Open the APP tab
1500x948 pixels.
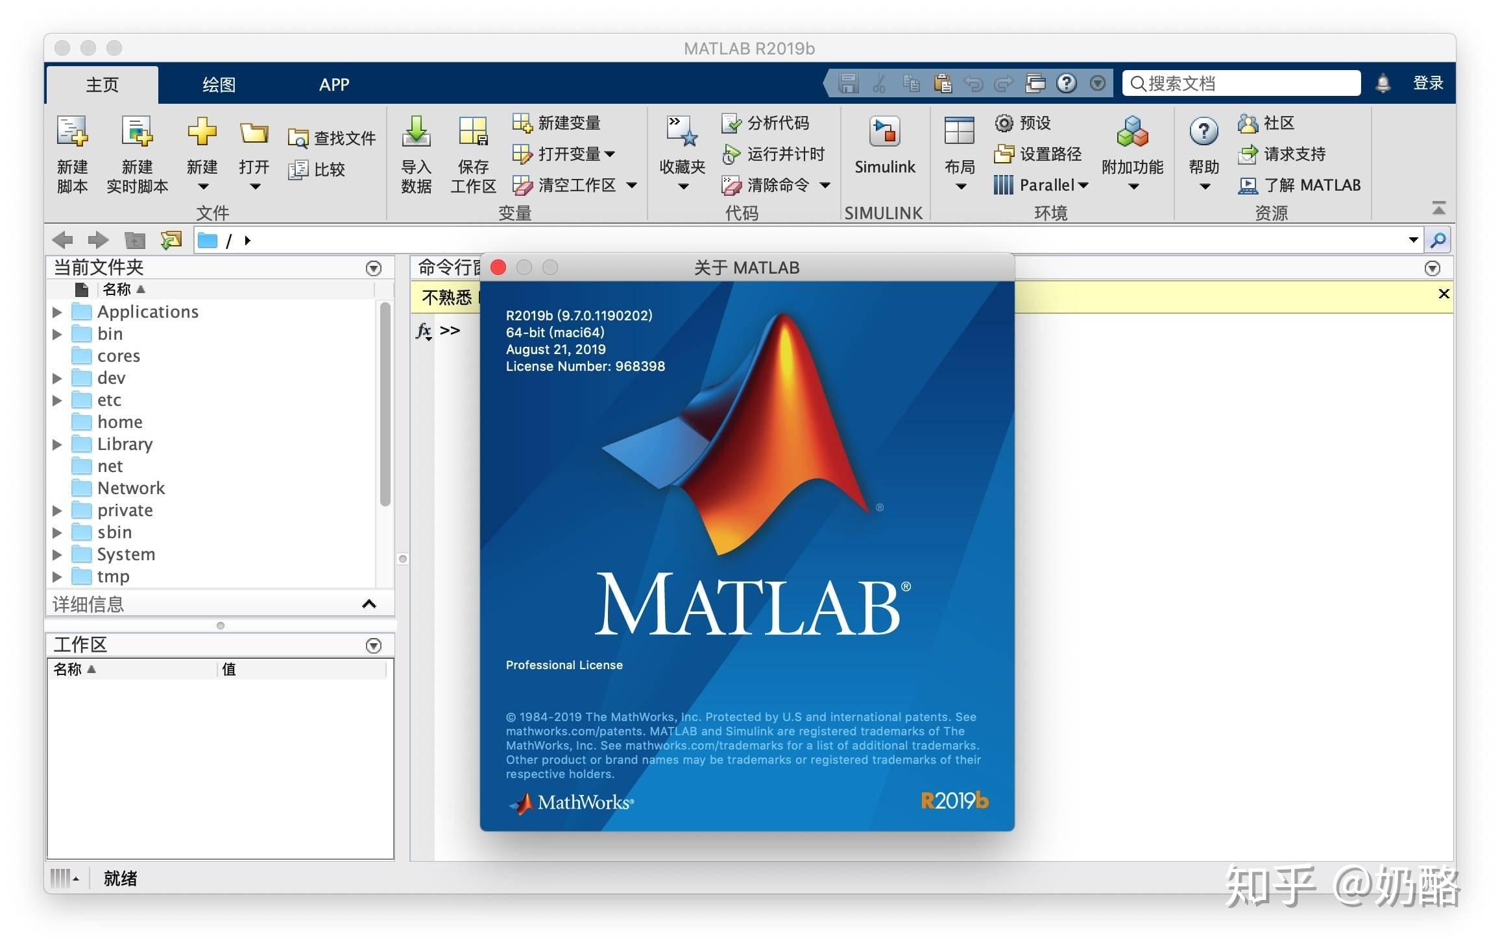tap(333, 84)
